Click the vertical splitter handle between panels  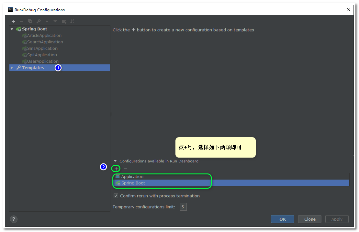coord(111,115)
